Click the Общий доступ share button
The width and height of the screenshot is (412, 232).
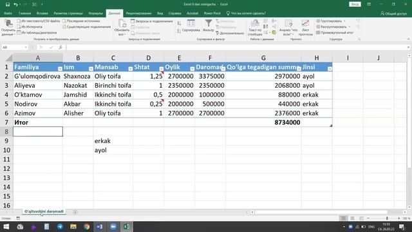point(393,13)
